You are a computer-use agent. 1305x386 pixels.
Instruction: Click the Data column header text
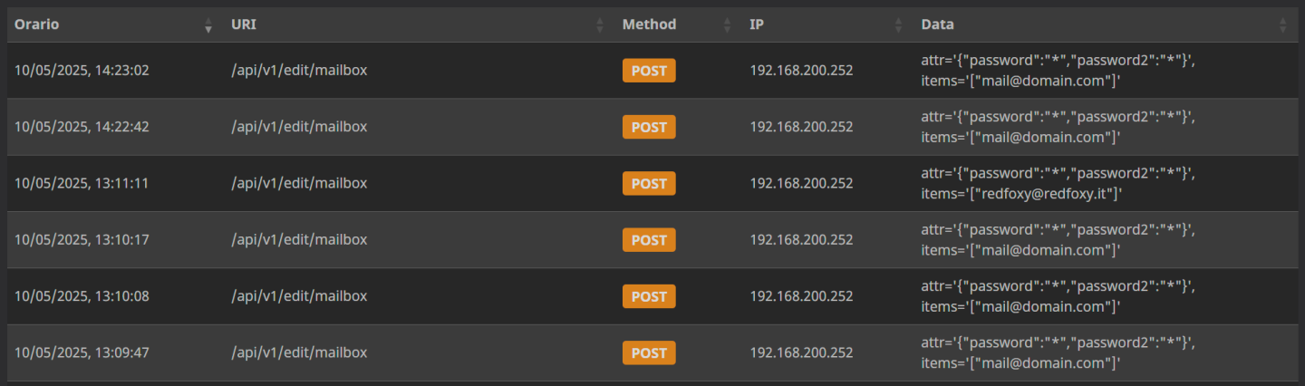pyautogui.click(x=938, y=24)
